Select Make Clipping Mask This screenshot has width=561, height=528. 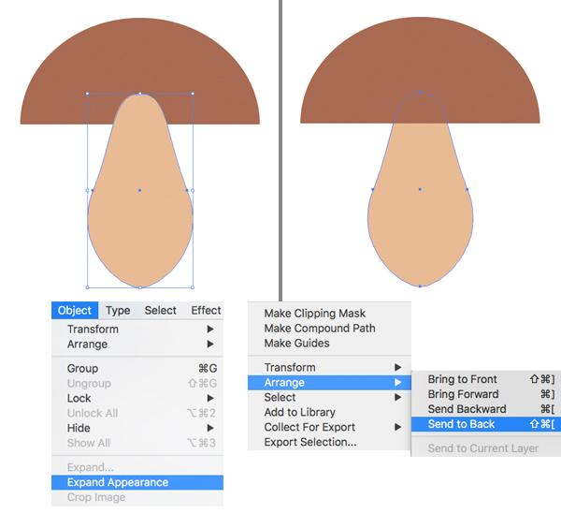pos(314,314)
